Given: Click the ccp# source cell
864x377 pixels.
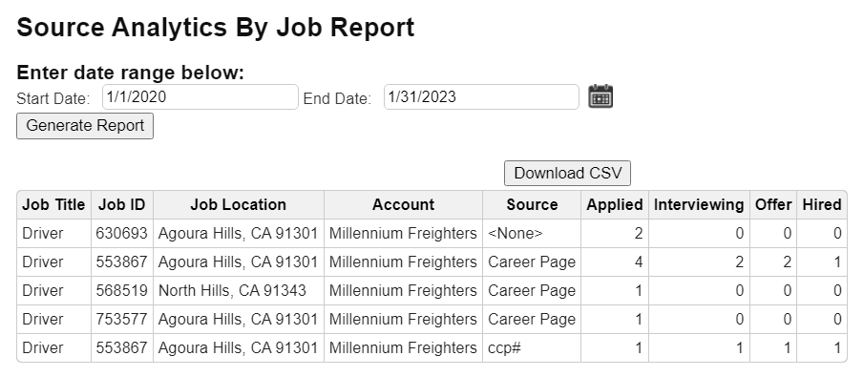Looking at the screenshot, I should click(532, 348).
